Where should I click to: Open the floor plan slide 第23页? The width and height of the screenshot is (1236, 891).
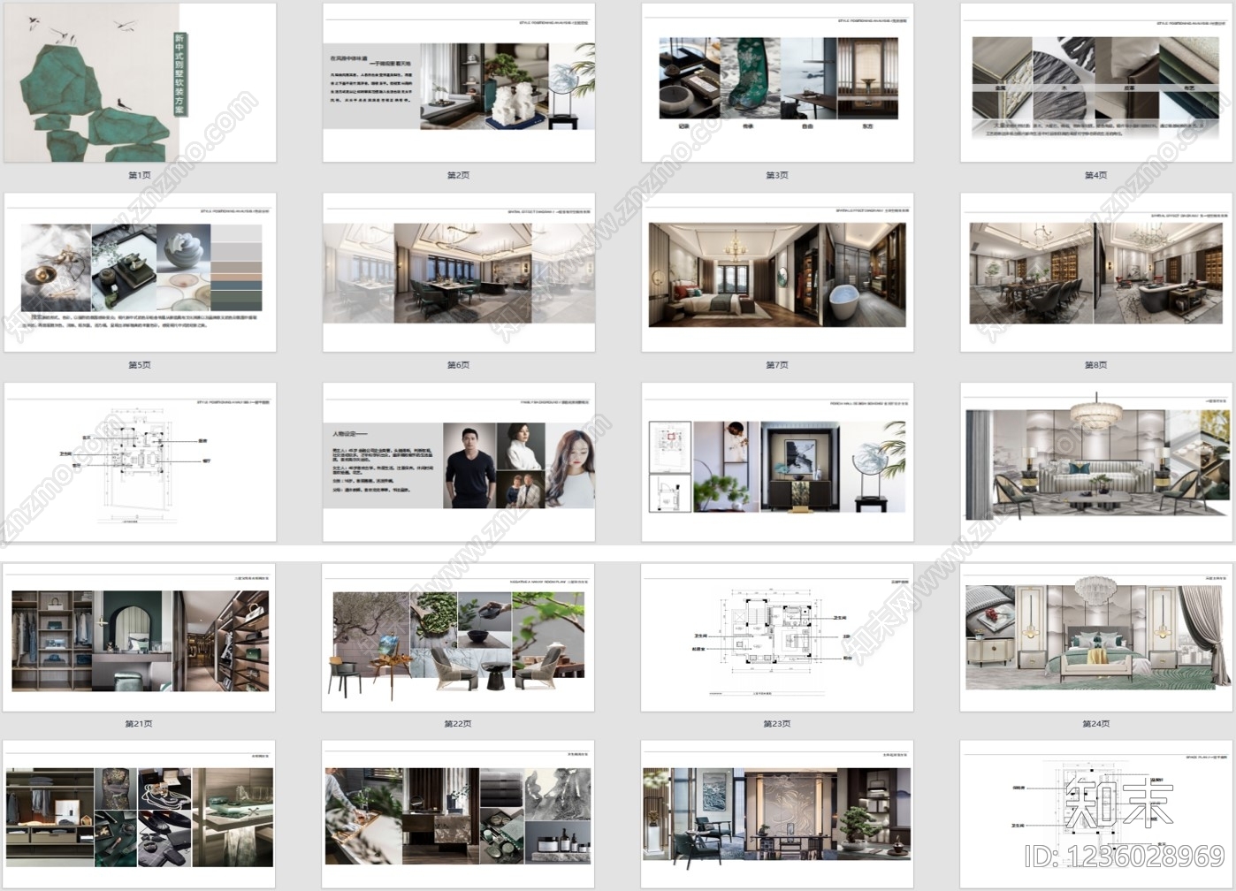point(777,637)
